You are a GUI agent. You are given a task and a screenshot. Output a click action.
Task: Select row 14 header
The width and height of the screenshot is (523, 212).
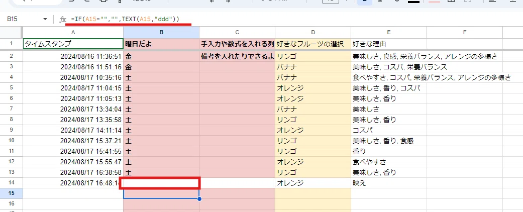[x=12, y=183]
